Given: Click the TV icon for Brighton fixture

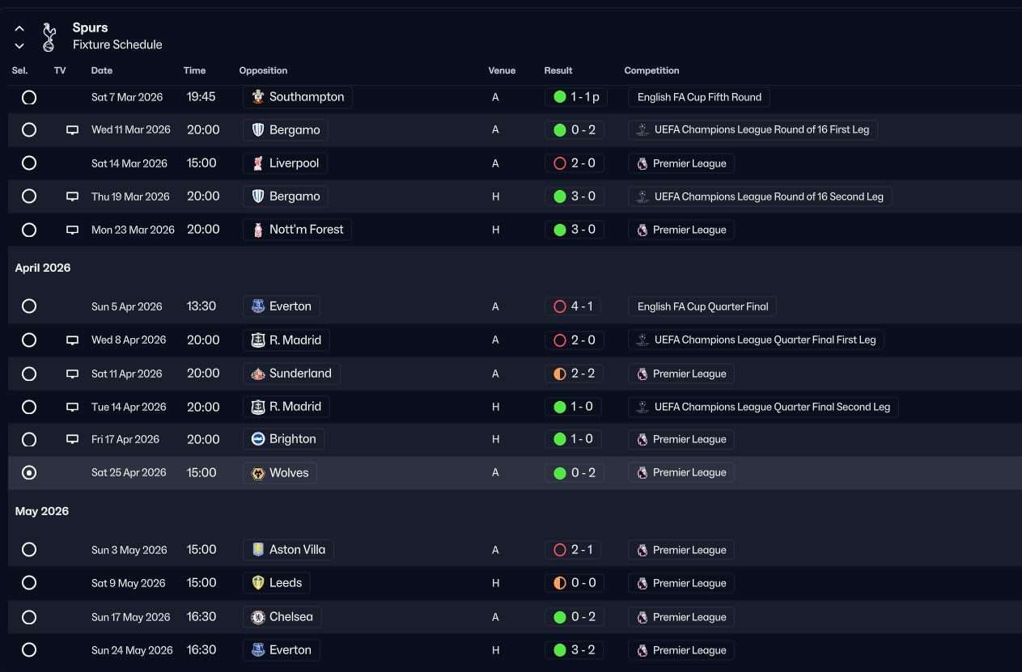Looking at the screenshot, I should [x=73, y=439].
